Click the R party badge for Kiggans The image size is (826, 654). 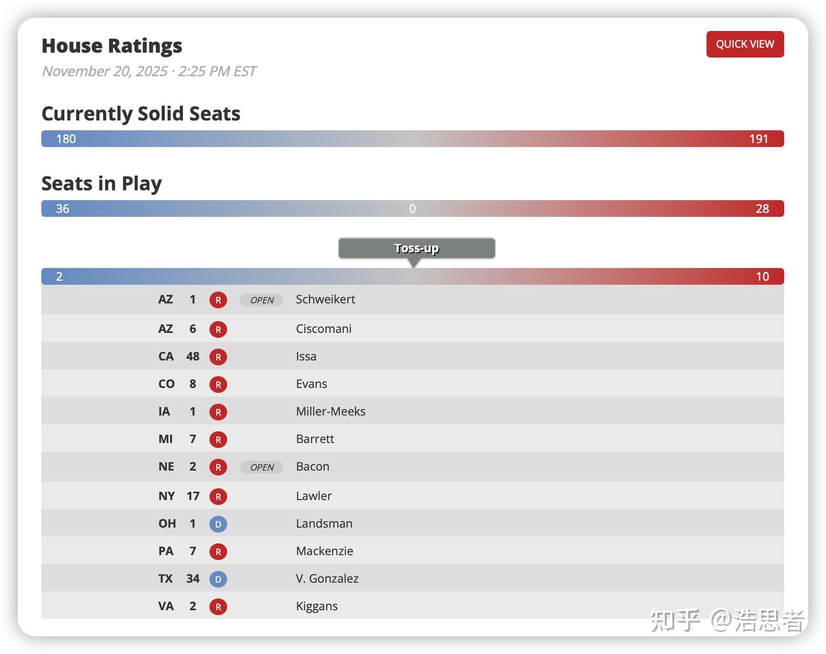click(218, 607)
